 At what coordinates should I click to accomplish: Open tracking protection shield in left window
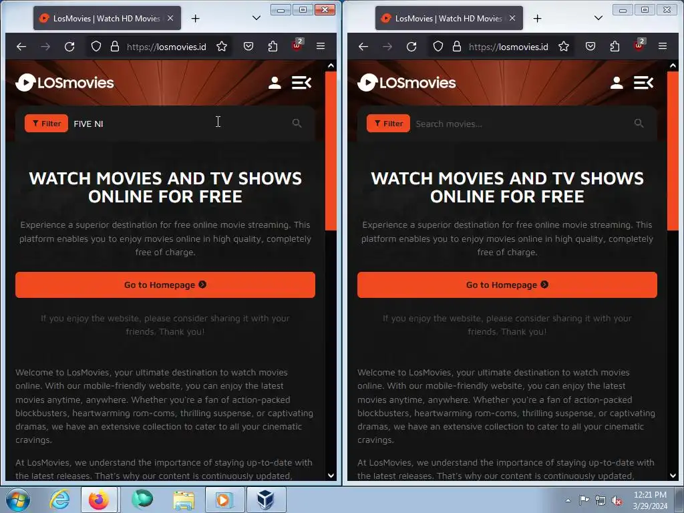(x=96, y=46)
